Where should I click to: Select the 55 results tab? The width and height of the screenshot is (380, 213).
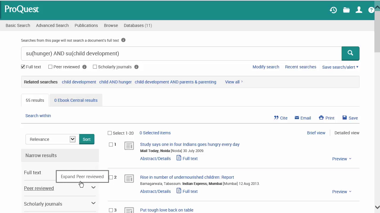click(x=35, y=100)
